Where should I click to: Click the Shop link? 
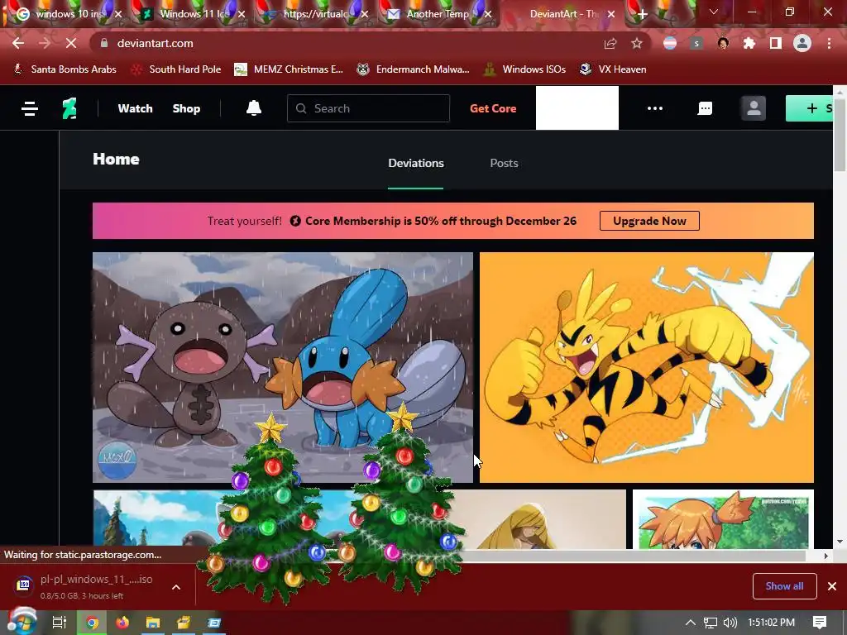pyautogui.click(x=186, y=108)
